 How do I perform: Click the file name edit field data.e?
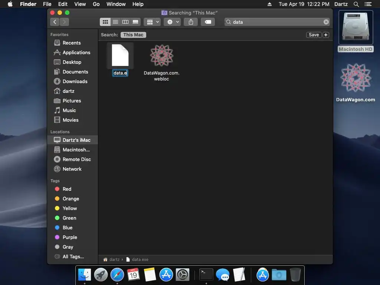120,73
